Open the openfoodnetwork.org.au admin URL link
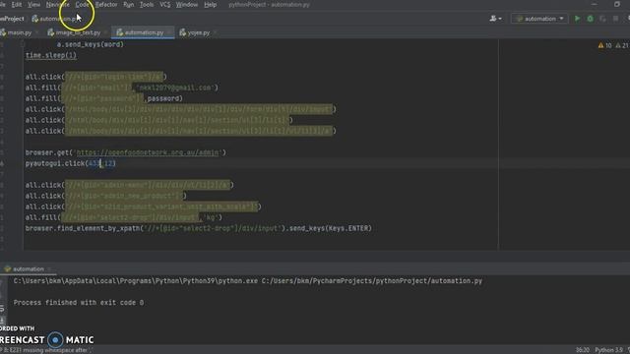The height and width of the screenshot is (354, 630). pos(148,152)
